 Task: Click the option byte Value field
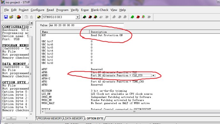(87, 25)
